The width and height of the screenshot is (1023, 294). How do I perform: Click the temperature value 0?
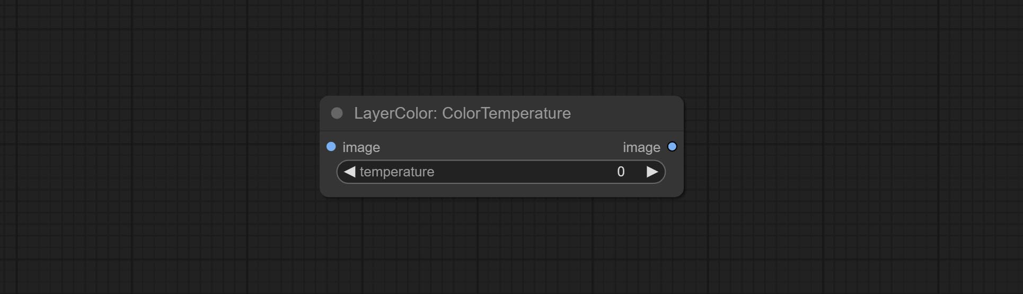621,172
